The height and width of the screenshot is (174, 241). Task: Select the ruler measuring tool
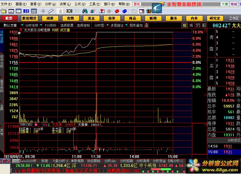51,11
